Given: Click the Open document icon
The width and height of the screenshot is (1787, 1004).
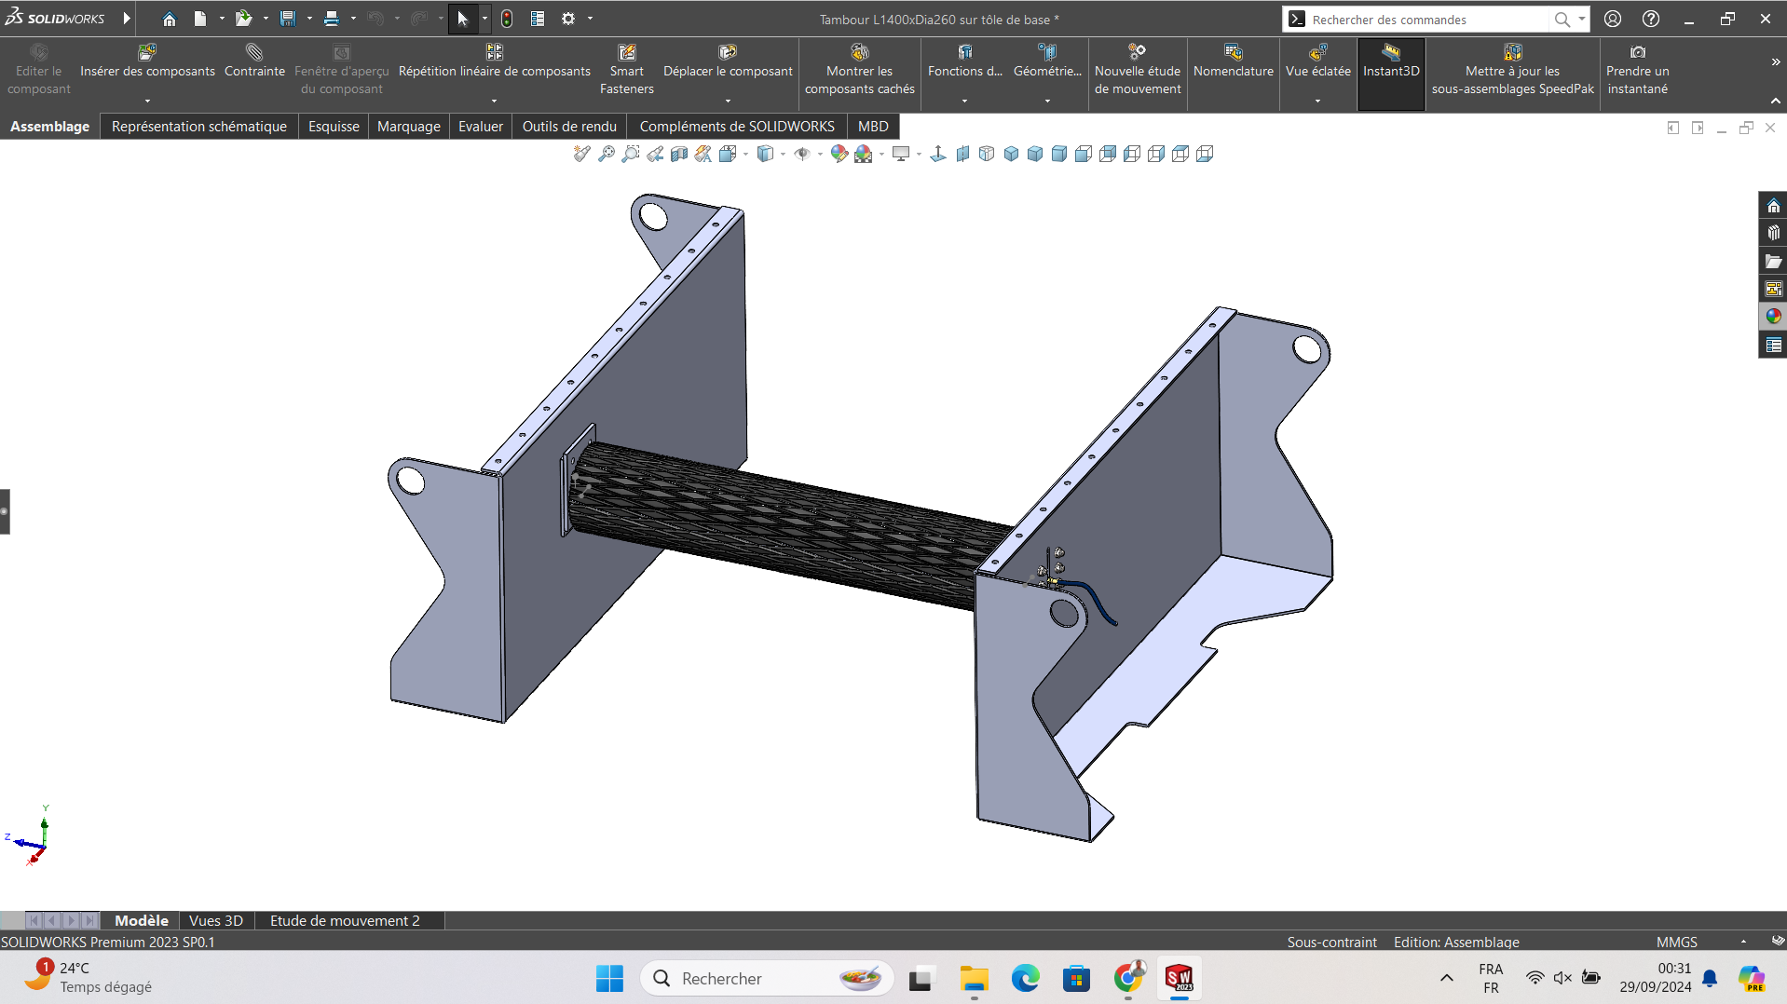Looking at the screenshot, I should (244, 19).
